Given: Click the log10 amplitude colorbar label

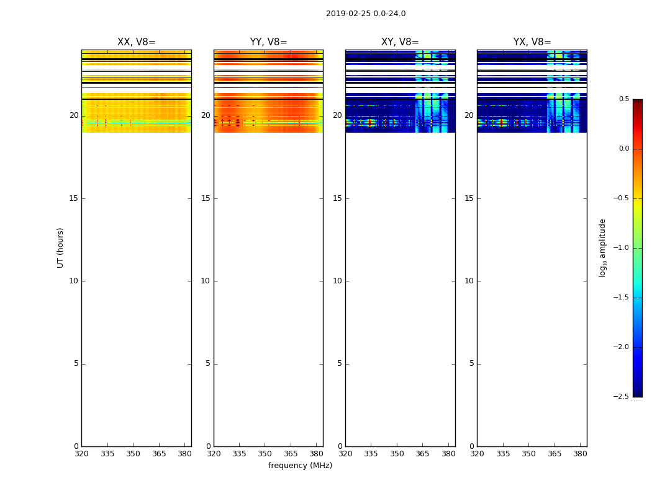Looking at the screenshot, I should point(602,247).
